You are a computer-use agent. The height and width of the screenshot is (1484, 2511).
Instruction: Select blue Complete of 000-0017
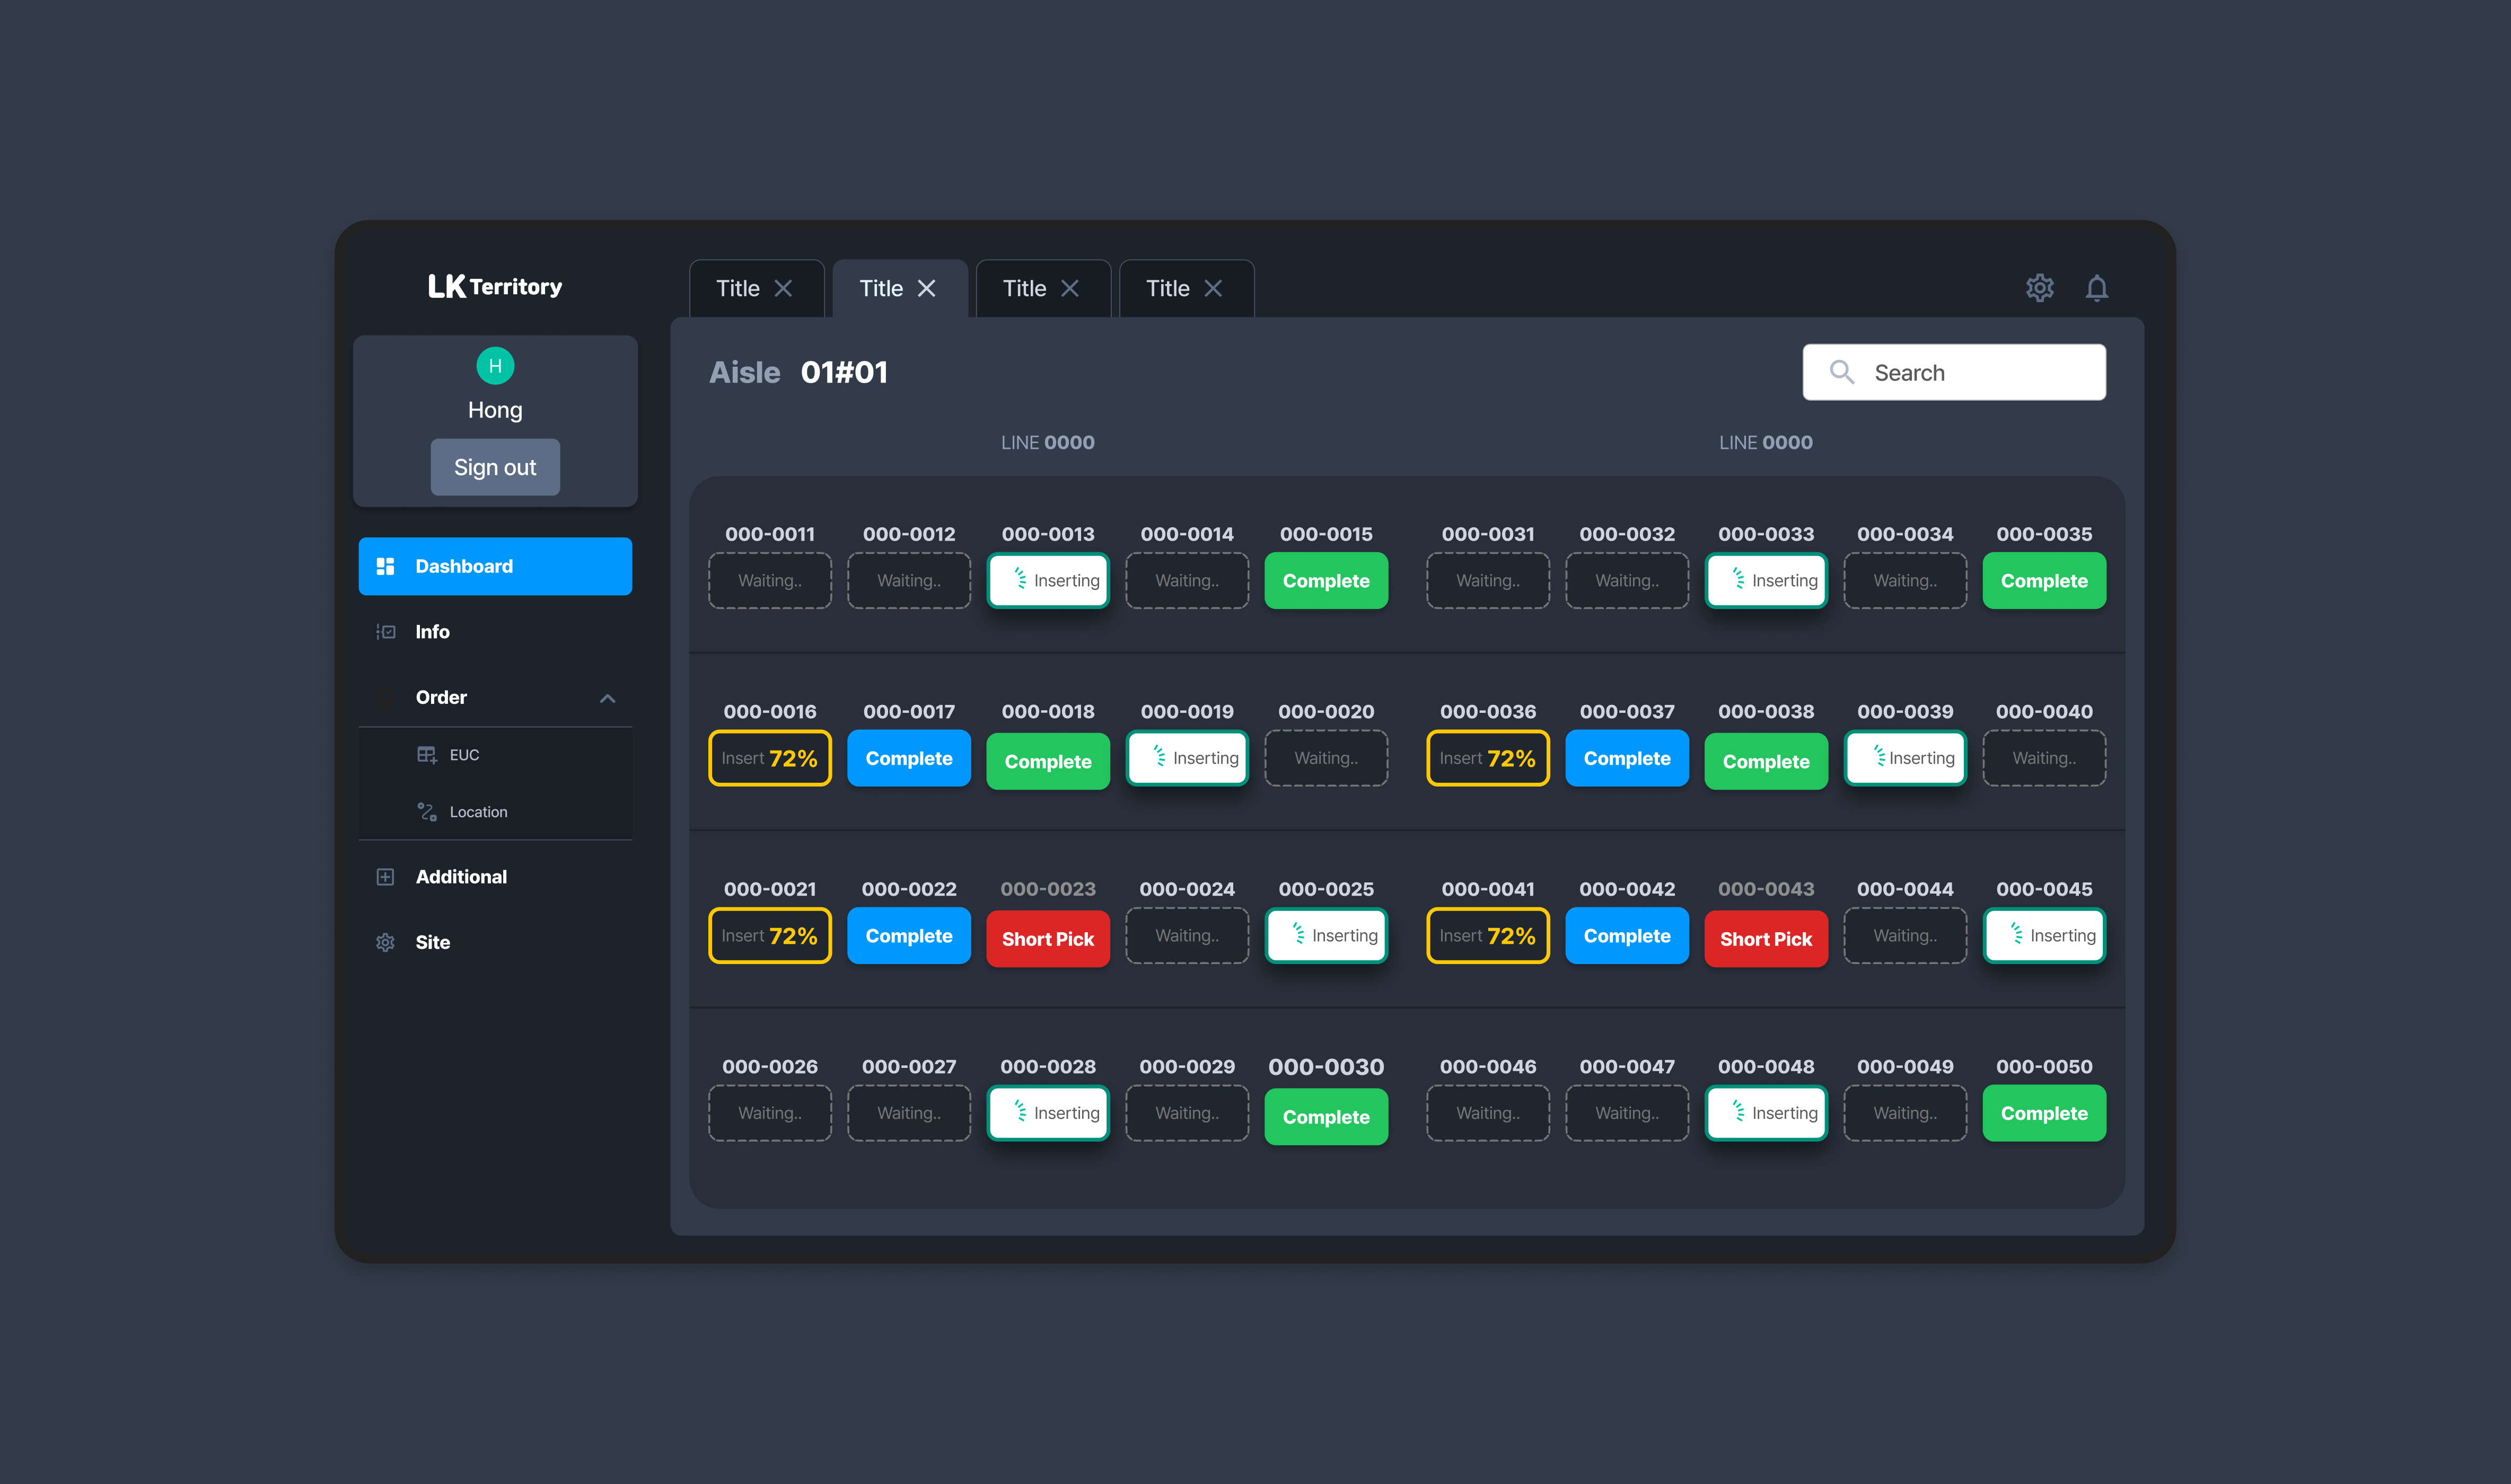(x=908, y=758)
